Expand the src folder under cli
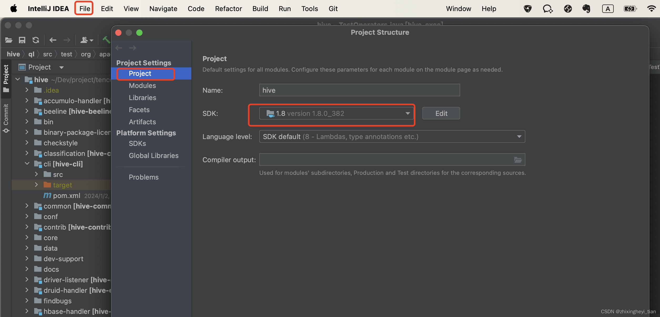Screen dimensions: 660x317 pos(36,174)
